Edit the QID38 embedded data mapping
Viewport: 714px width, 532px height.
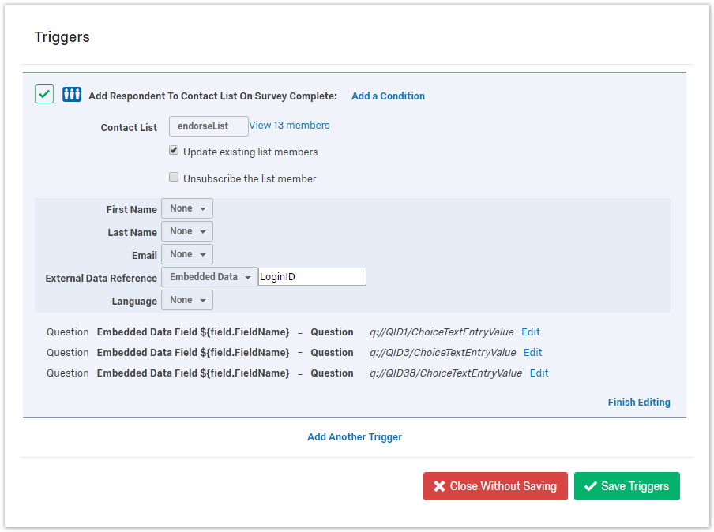click(539, 373)
